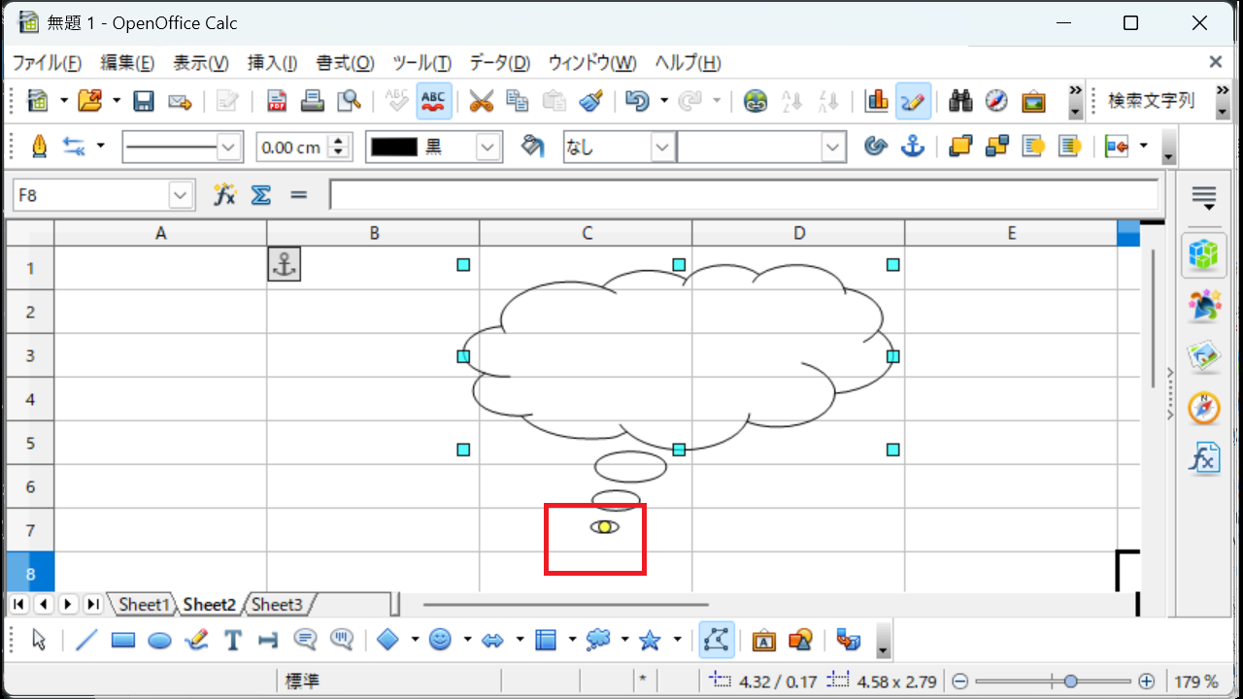Open the データ(D) menu
1243x699 pixels.
click(499, 63)
